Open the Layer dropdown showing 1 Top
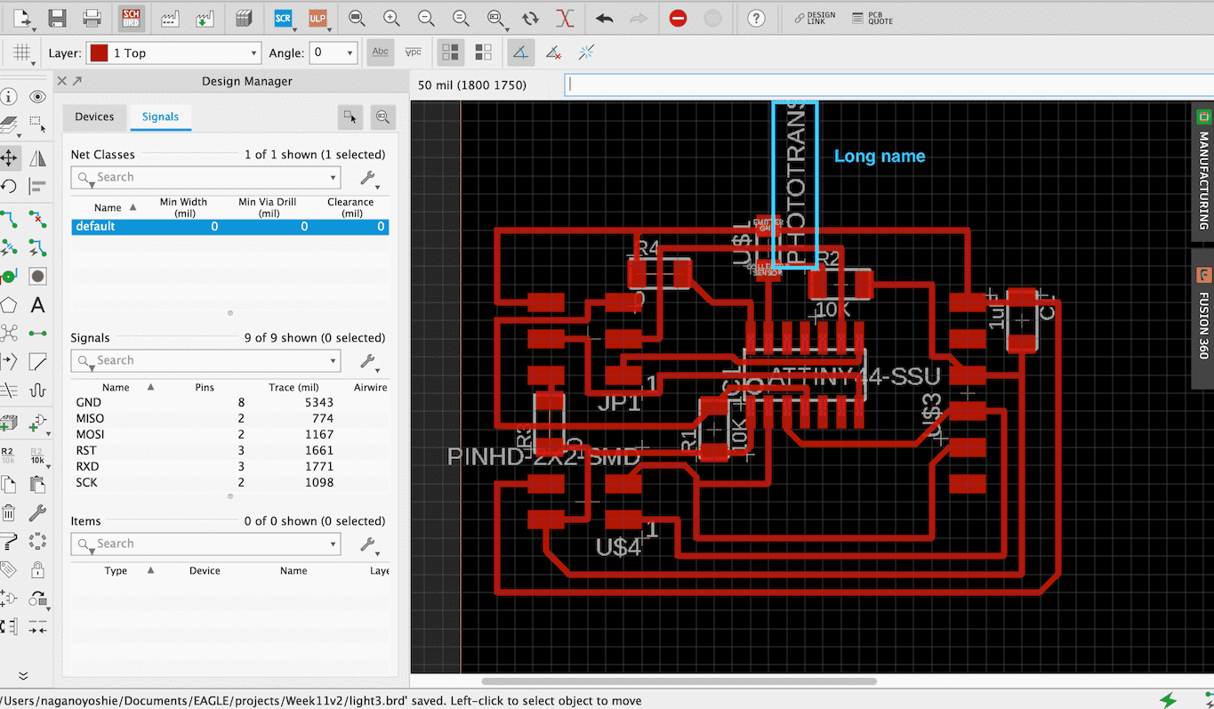1214x709 pixels. click(x=173, y=53)
